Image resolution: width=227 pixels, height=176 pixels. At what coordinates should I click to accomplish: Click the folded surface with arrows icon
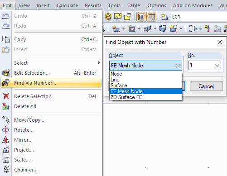pos(148,29)
